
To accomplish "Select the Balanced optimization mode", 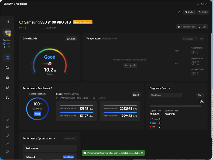I will coord(50,157).
